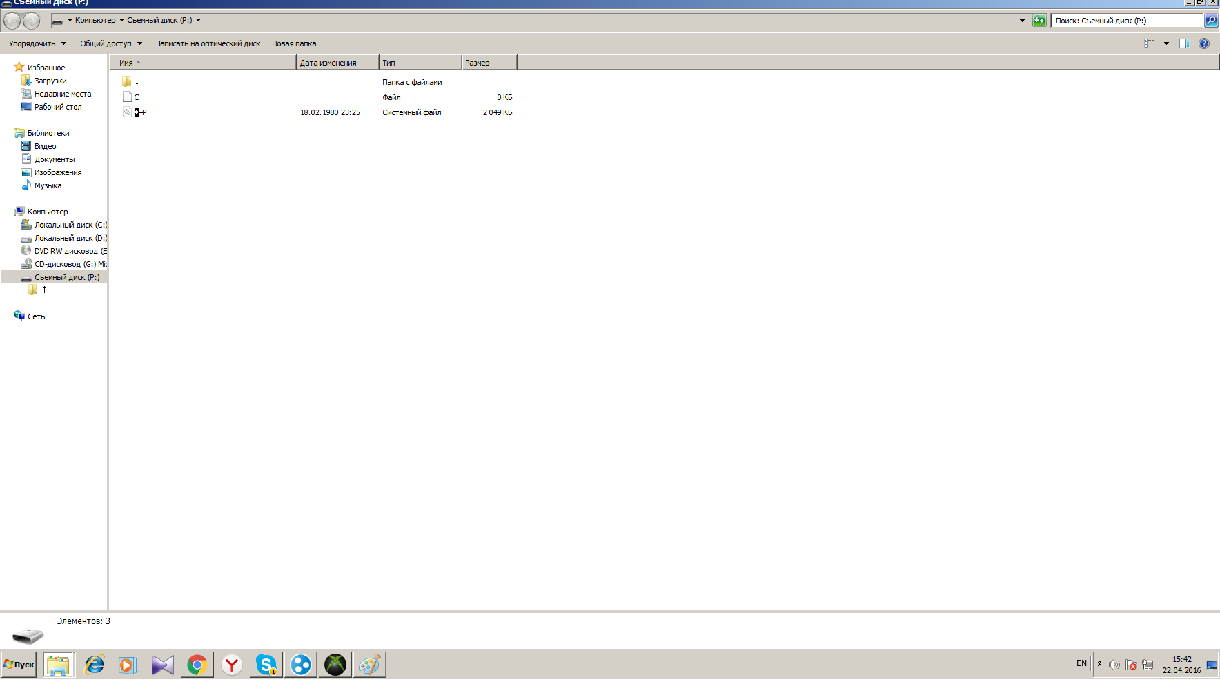
Task: Sort by the Тип column header
Action: click(x=420, y=63)
